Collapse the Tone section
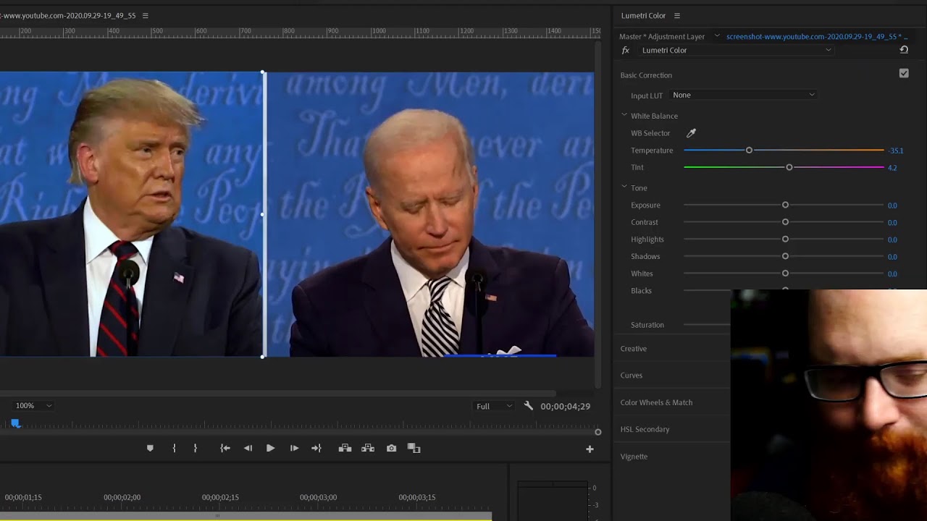This screenshot has width=927, height=521. (624, 187)
